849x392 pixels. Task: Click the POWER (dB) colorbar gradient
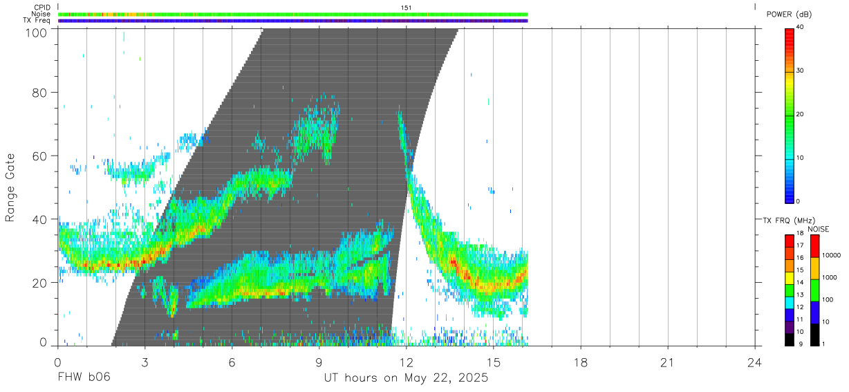coord(789,115)
